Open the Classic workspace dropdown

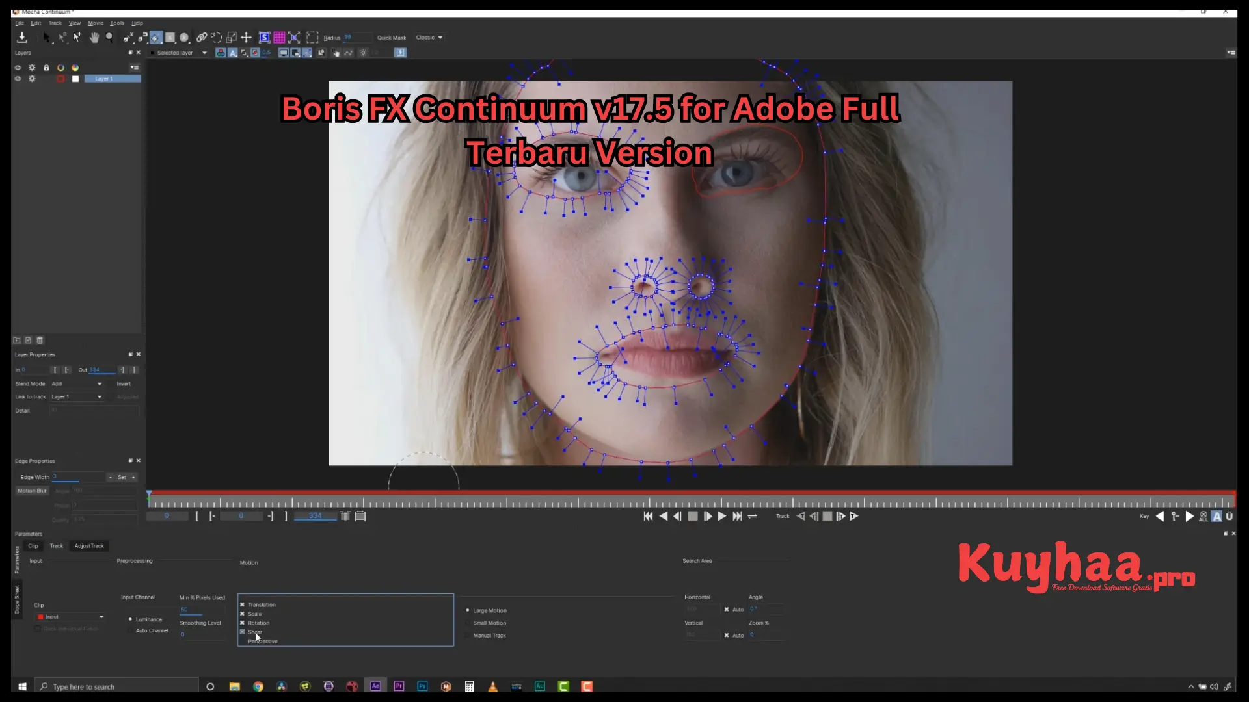(x=429, y=38)
